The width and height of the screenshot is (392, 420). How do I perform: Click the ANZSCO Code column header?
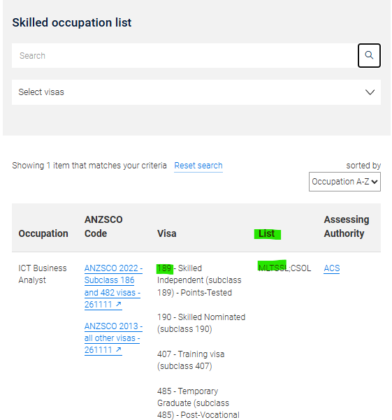pos(103,226)
